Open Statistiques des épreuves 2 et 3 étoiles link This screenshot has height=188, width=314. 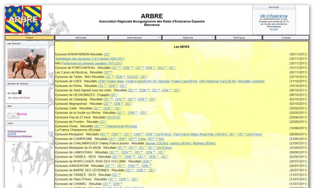point(90,59)
